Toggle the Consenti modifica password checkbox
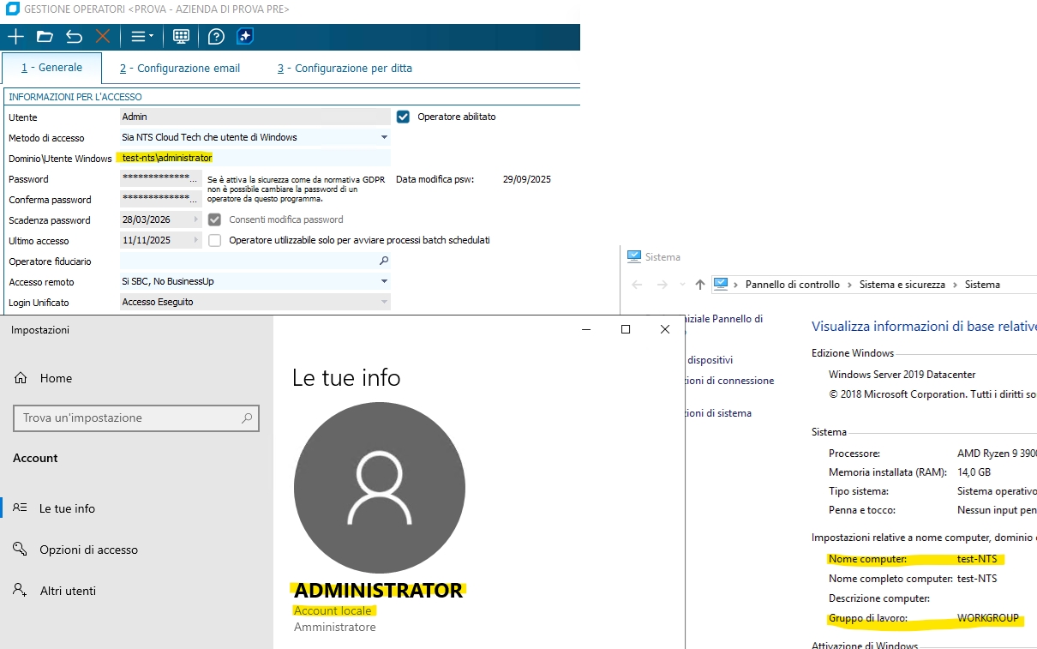This screenshot has height=649, width=1037. coord(214,219)
